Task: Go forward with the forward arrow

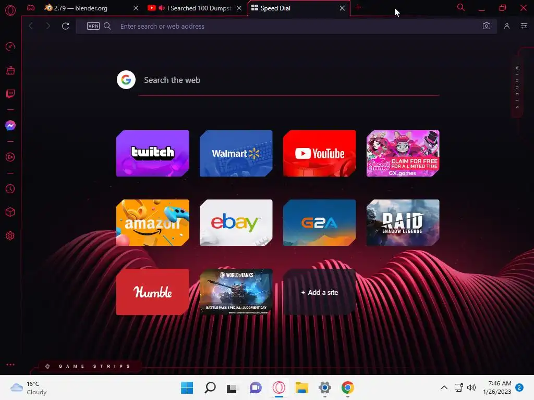Action: 47,26
